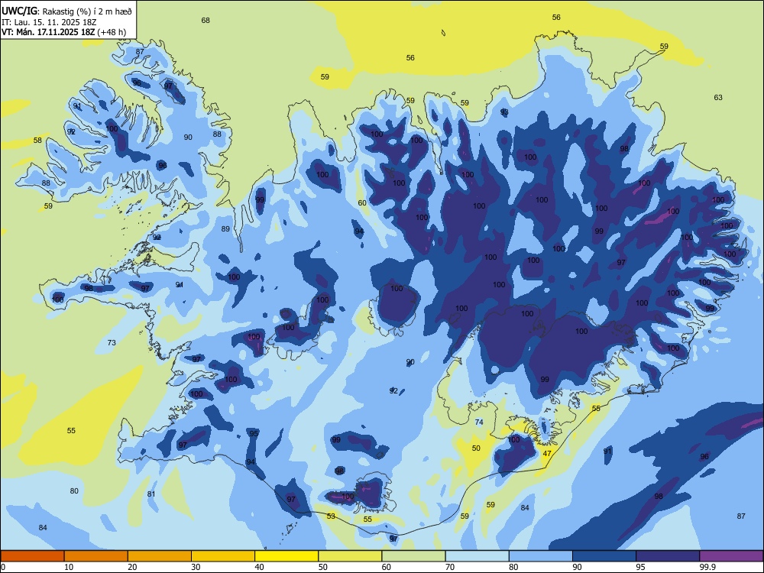Select the bright yellow 40–50 legend swatch

pos(286,556)
